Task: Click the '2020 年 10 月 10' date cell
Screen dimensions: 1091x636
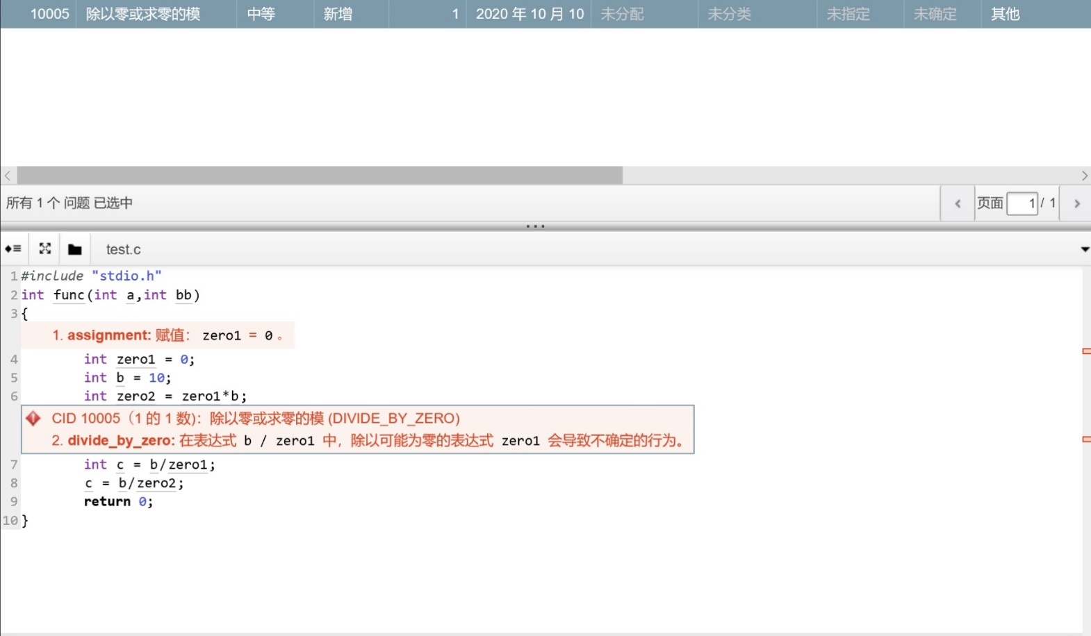Action: click(530, 14)
